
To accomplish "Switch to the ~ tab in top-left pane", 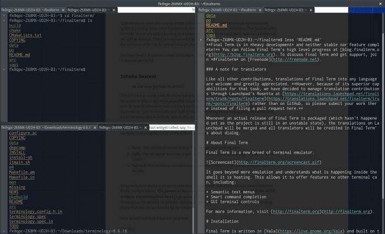I will 89,10.
